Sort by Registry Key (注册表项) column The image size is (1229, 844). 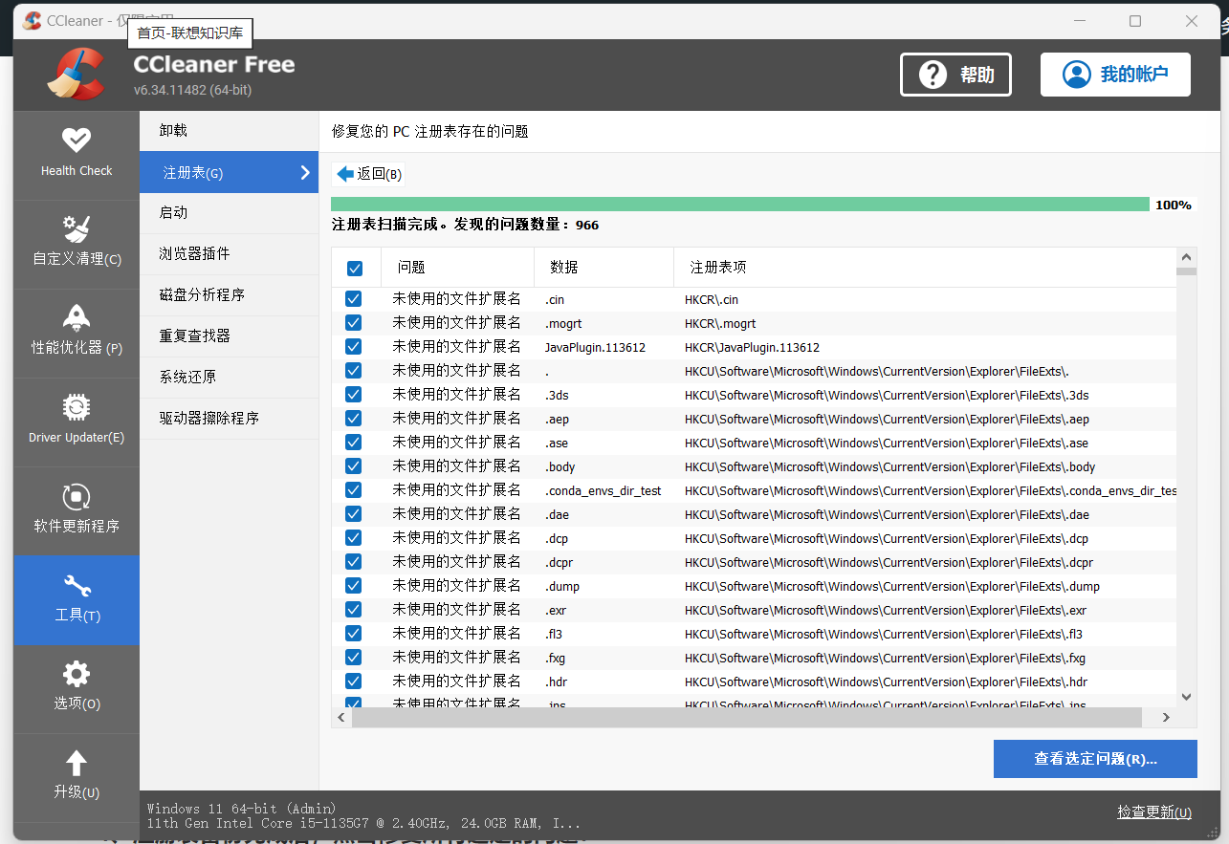point(925,268)
